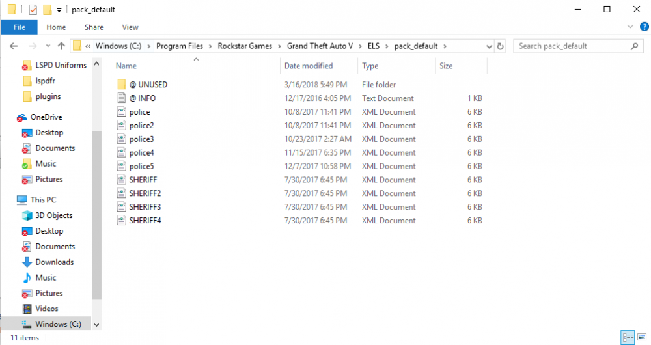Expand chevron after ELS in breadcrumb
Image resolution: width=651 pixels, height=345 pixels.
387,46
